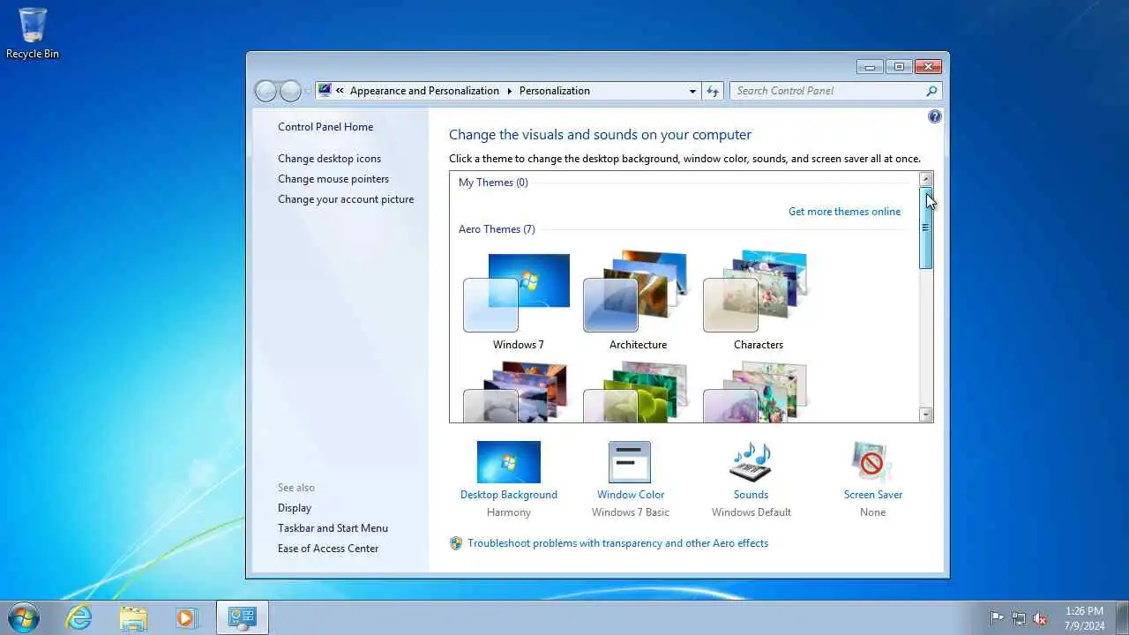Open Taskbar and Start Menu link
The height and width of the screenshot is (635, 1129).
(x=333, y=528)
